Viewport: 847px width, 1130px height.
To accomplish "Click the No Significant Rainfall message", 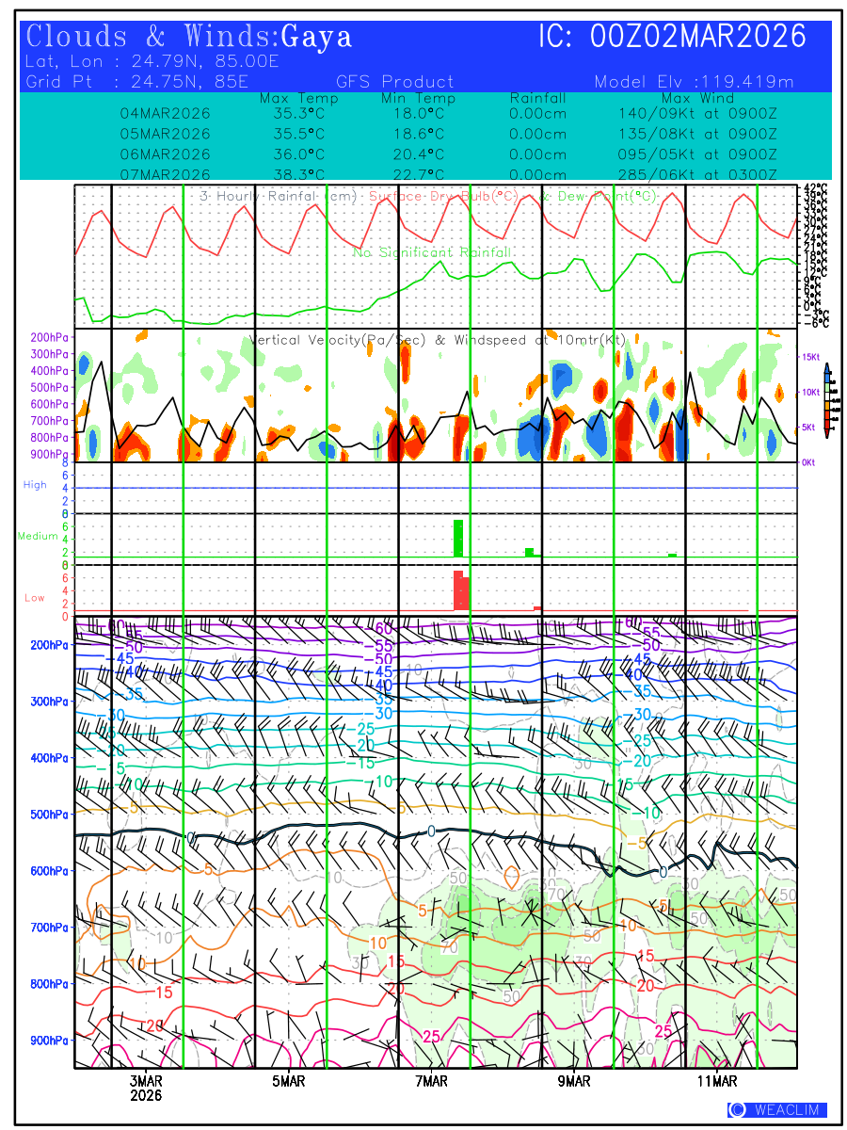I will pyautogui.click(x=433, y=252).
